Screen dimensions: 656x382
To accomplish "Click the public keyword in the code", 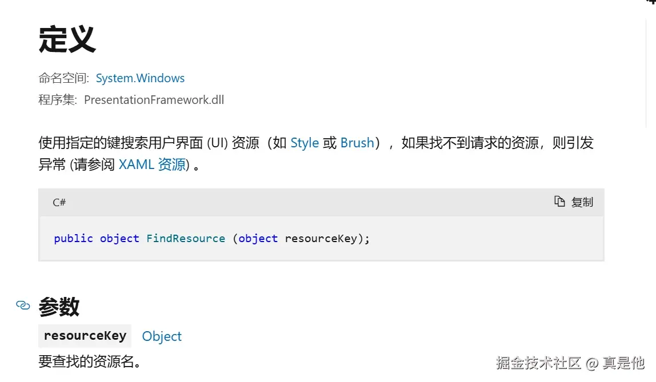I will pos(73,239).
